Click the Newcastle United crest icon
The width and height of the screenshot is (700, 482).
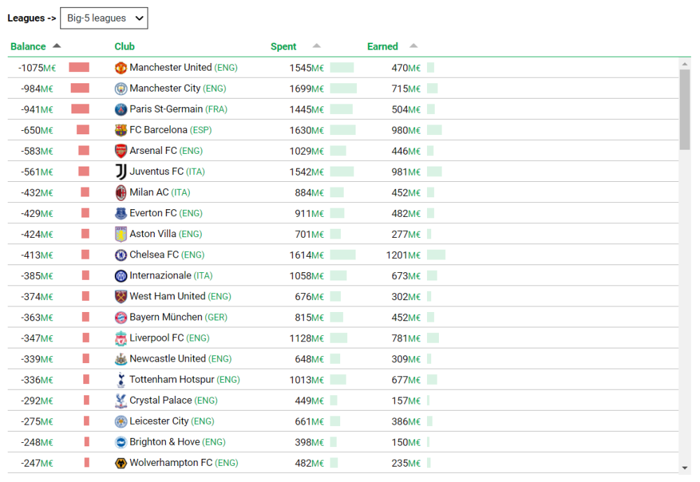pos(120,359)
